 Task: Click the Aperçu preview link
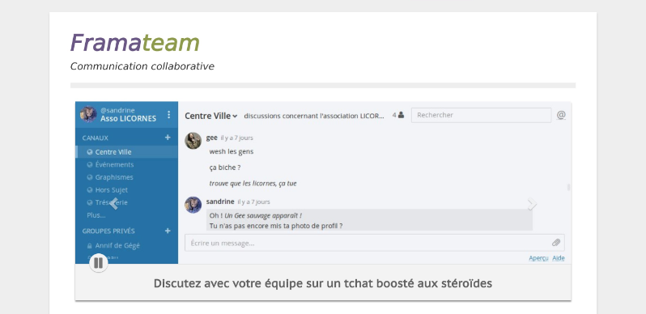pos(538,258)
